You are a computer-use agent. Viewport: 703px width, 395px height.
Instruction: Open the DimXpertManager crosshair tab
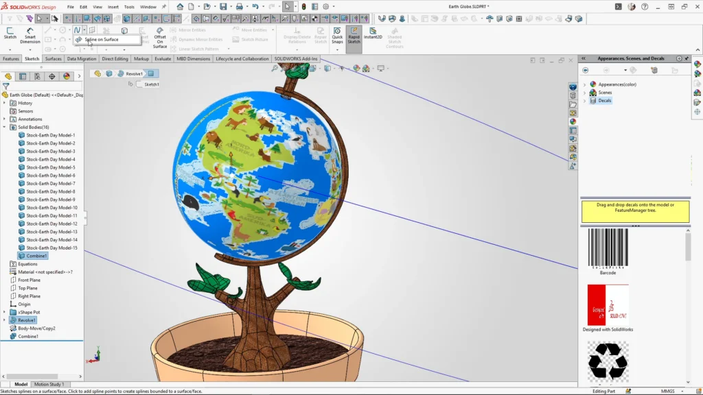pos(52,77)
